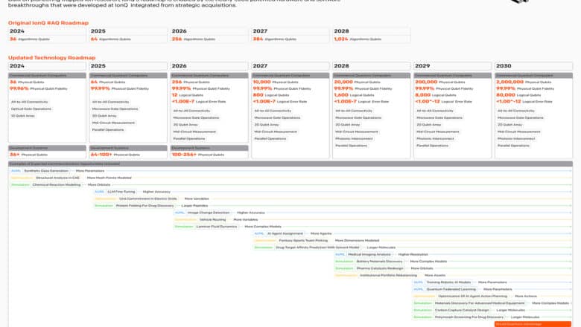Click '64-100+ Physical Qubits' development system value
The width and height of the screenshot is (581, 327).
pyautogui.click(x=115, y=155)
